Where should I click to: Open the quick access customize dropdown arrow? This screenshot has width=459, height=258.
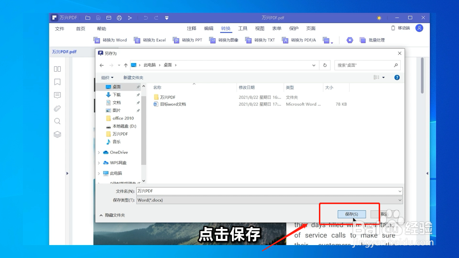[x=167, y=18]
